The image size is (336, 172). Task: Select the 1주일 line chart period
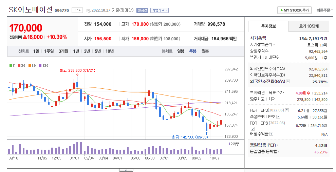[49, 51]
